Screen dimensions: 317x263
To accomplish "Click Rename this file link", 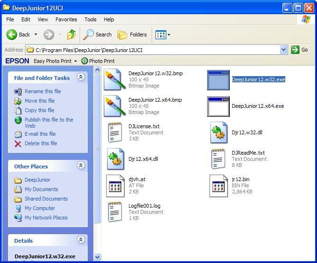I will [43, 91].
